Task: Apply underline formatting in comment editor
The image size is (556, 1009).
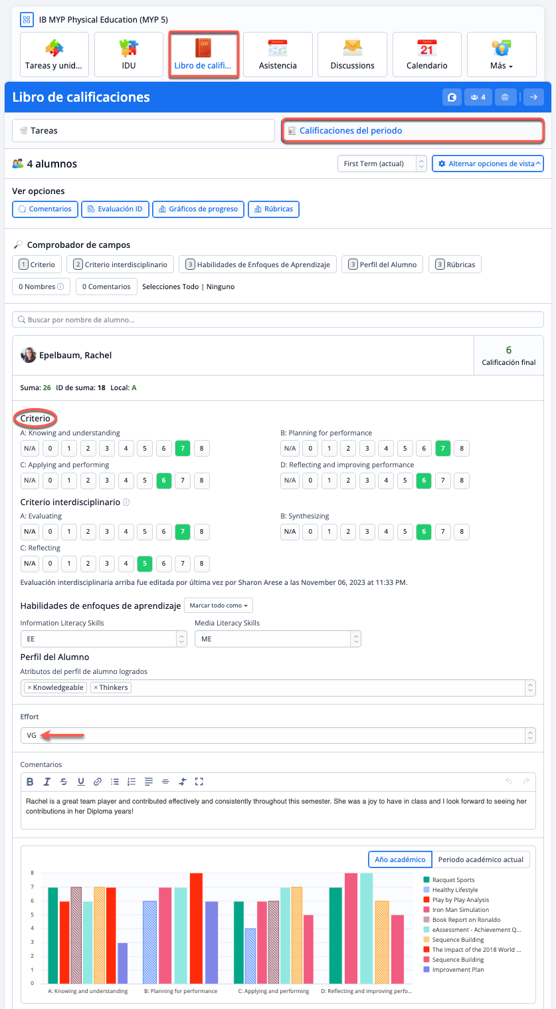Action: [81, 782]
